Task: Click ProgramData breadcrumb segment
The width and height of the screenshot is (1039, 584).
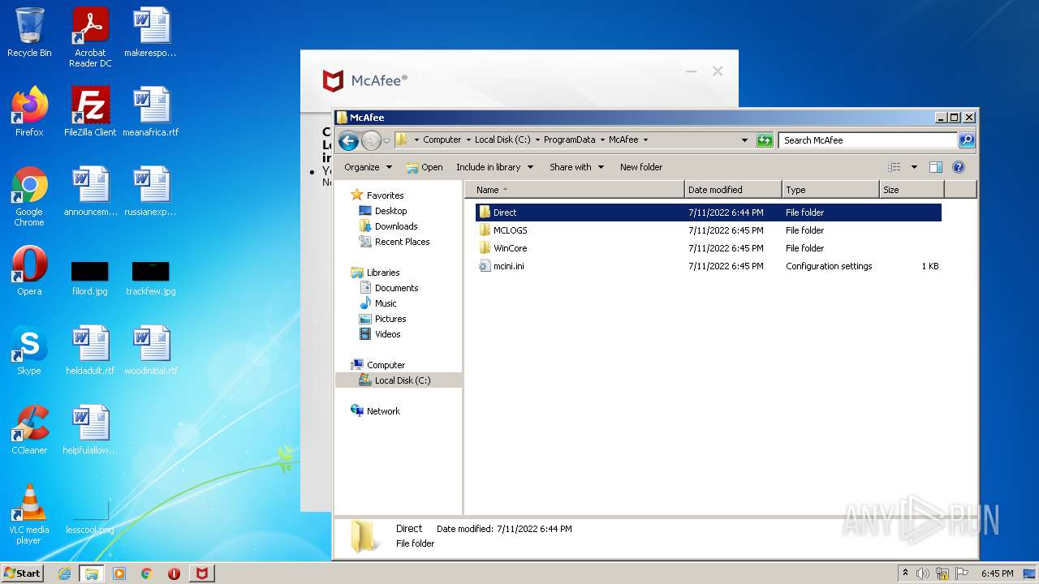Action: point(569,140)
